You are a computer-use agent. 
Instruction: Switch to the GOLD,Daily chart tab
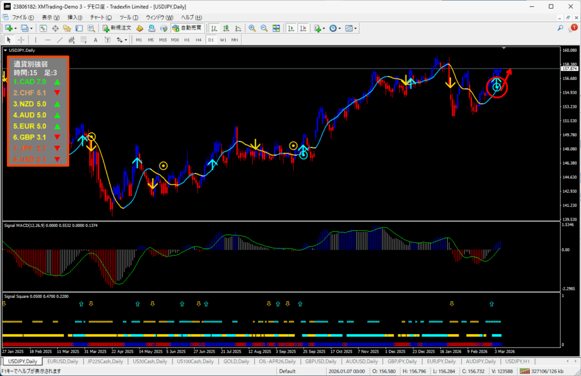(235, 361)
